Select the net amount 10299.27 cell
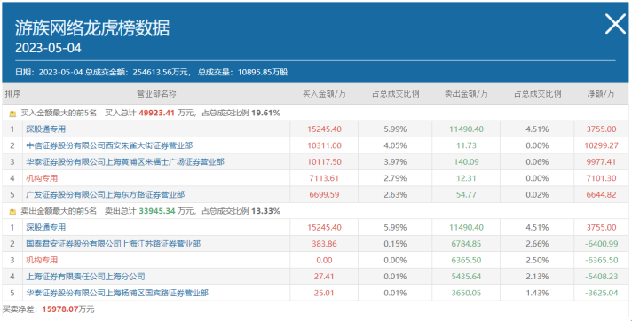Viewport: 632px width, 321px height. click(x=601, y=145)
